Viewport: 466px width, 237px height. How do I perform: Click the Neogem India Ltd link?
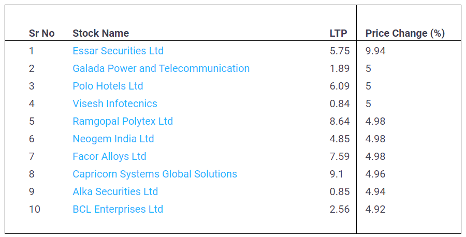(113, 139)
